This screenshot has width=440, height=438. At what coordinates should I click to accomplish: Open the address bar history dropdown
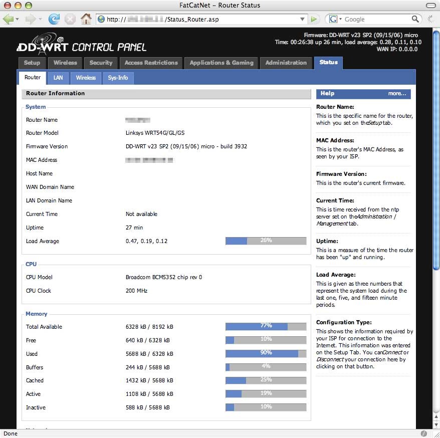pos(302,19)
